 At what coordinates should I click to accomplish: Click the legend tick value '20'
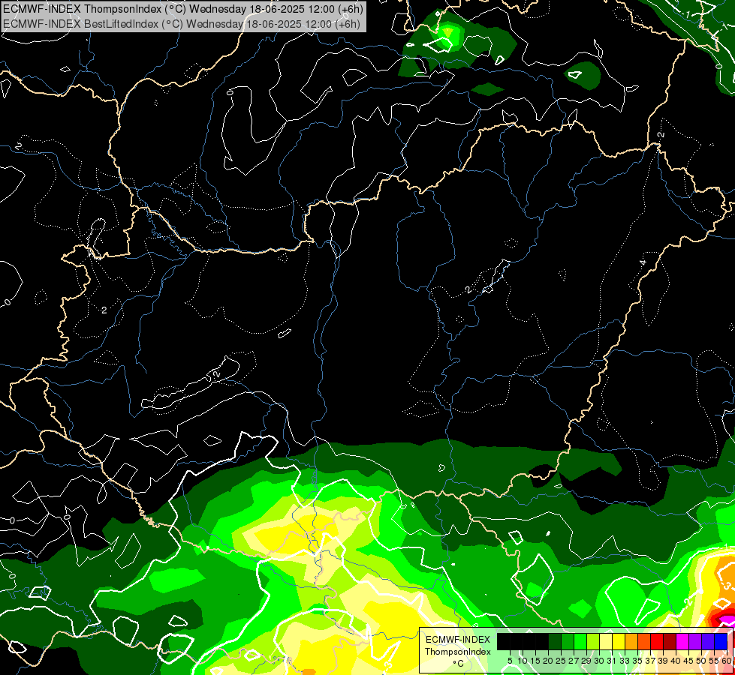click(x=548, y=661)
